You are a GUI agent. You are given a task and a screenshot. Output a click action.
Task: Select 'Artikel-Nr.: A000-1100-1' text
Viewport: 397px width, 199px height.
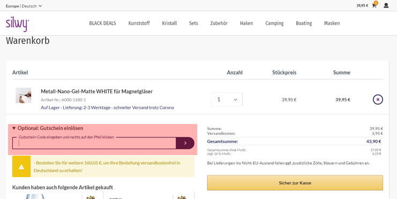pos(63,100)
